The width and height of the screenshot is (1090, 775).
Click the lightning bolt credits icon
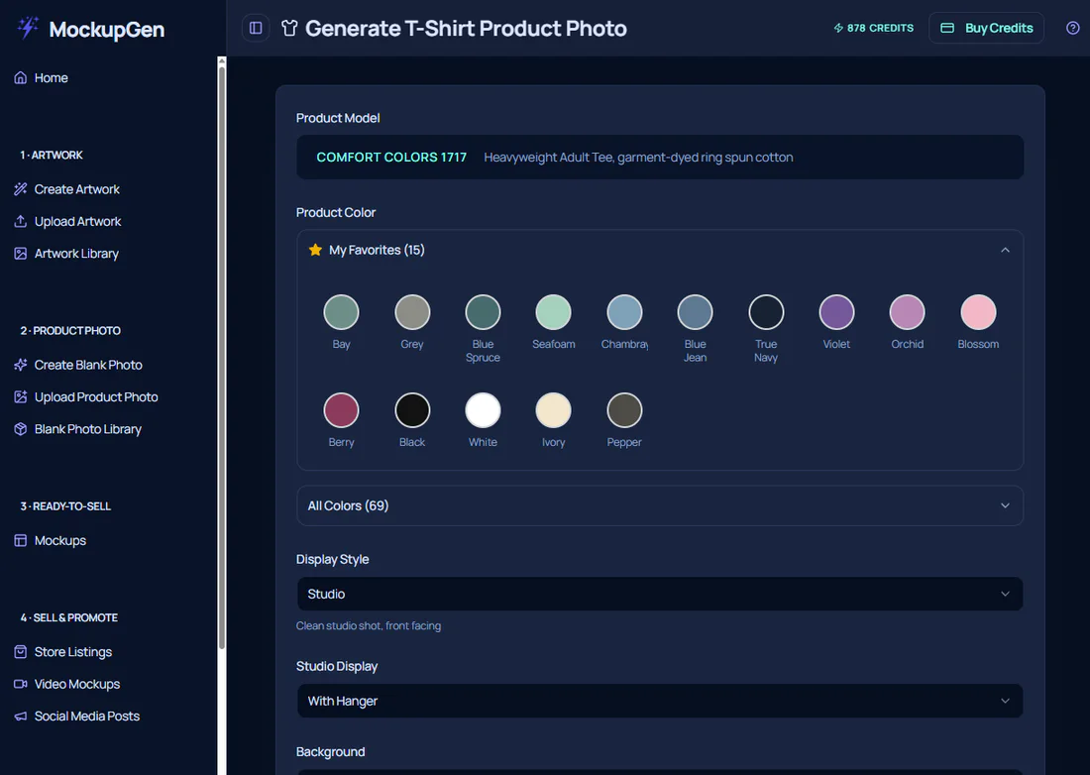pos(838,28)
